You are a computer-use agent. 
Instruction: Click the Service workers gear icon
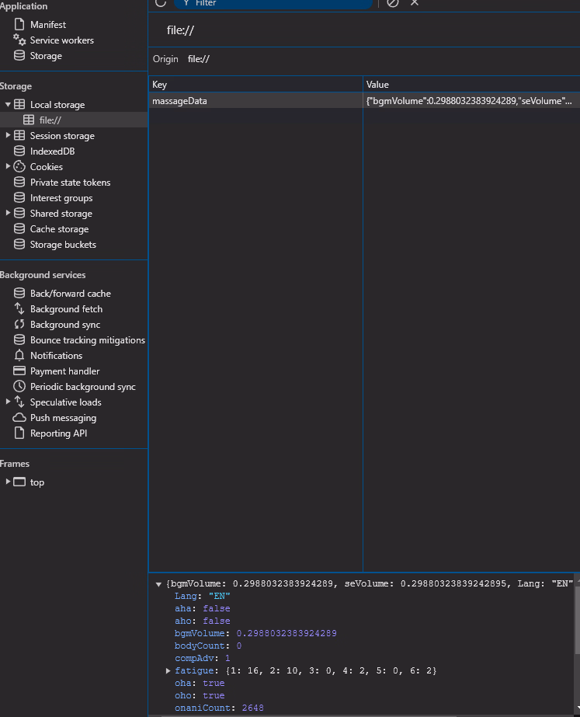click(19, 40)
